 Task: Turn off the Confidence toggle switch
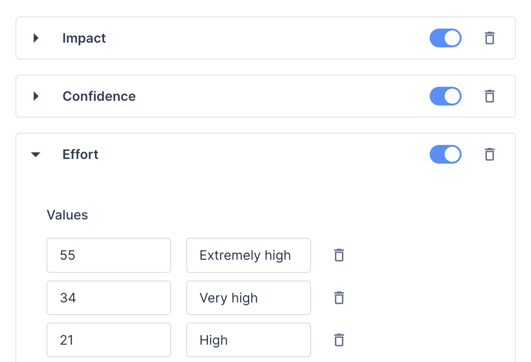pos(445,96)
